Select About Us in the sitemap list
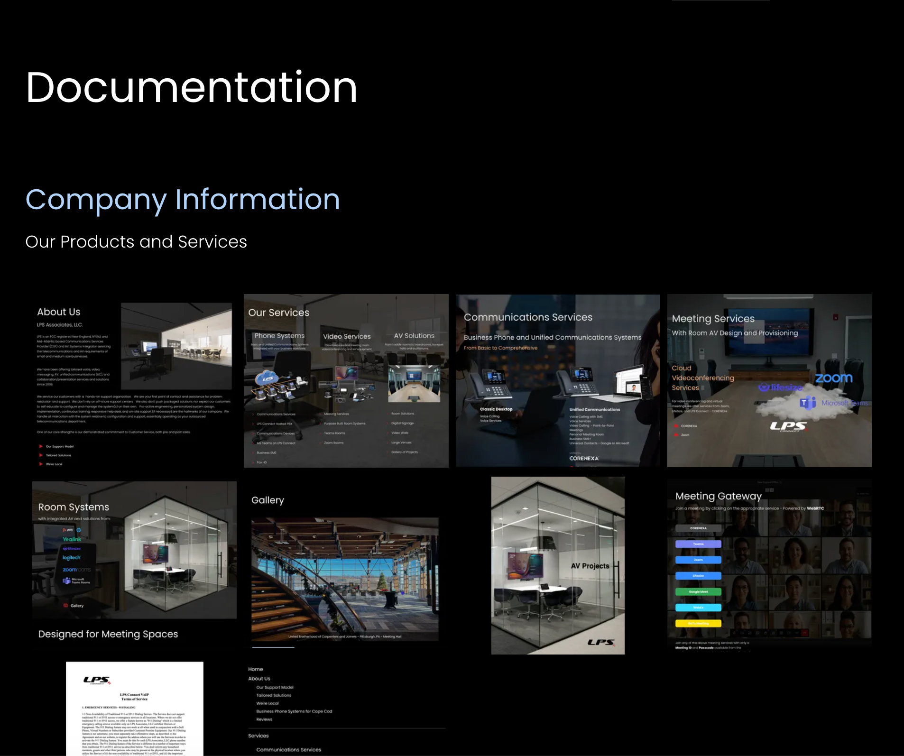 259,679
